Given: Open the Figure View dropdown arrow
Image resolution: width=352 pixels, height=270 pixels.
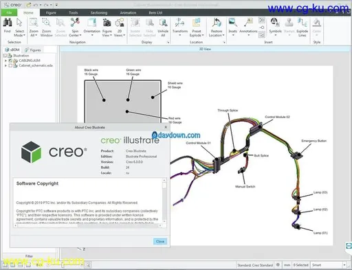Looking at the screenshot, I should coord(111,35).
